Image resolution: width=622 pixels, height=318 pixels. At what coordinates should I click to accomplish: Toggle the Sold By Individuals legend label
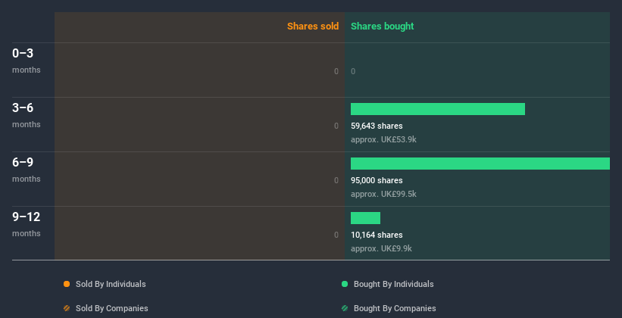click(111, 284)
